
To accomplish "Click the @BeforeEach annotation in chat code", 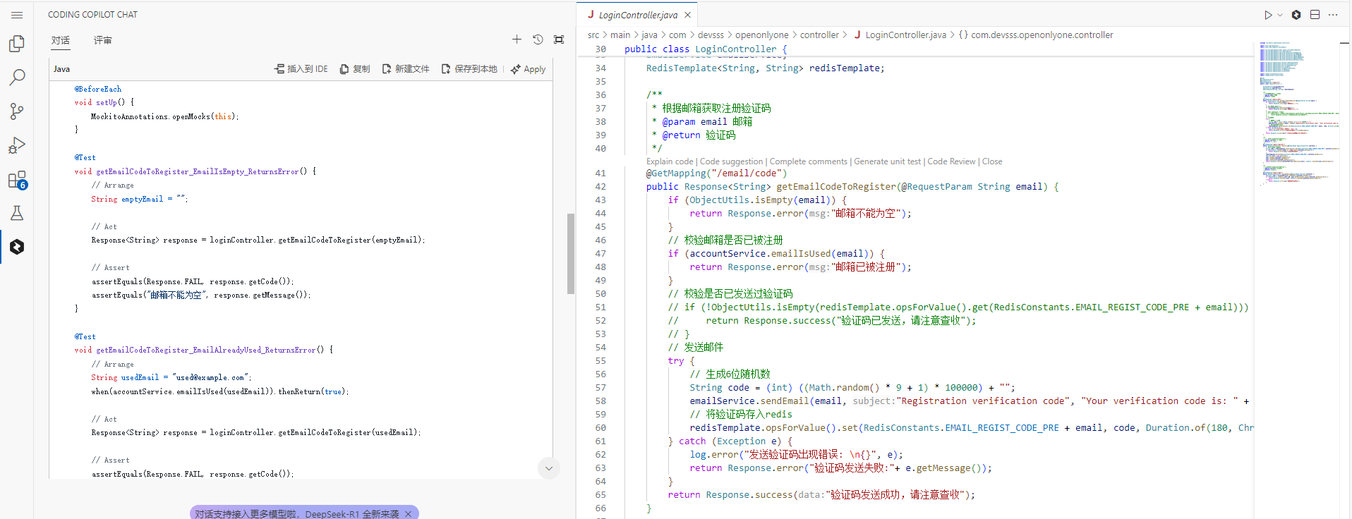I will pyautogui.click(x=98, y=89).
